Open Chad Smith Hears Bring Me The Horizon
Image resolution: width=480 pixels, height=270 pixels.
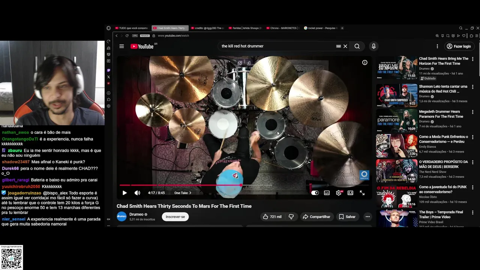(x=444, y=61)
